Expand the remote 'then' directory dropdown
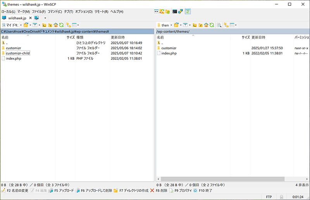The image size is (310, 200). [x=171, y=25]
